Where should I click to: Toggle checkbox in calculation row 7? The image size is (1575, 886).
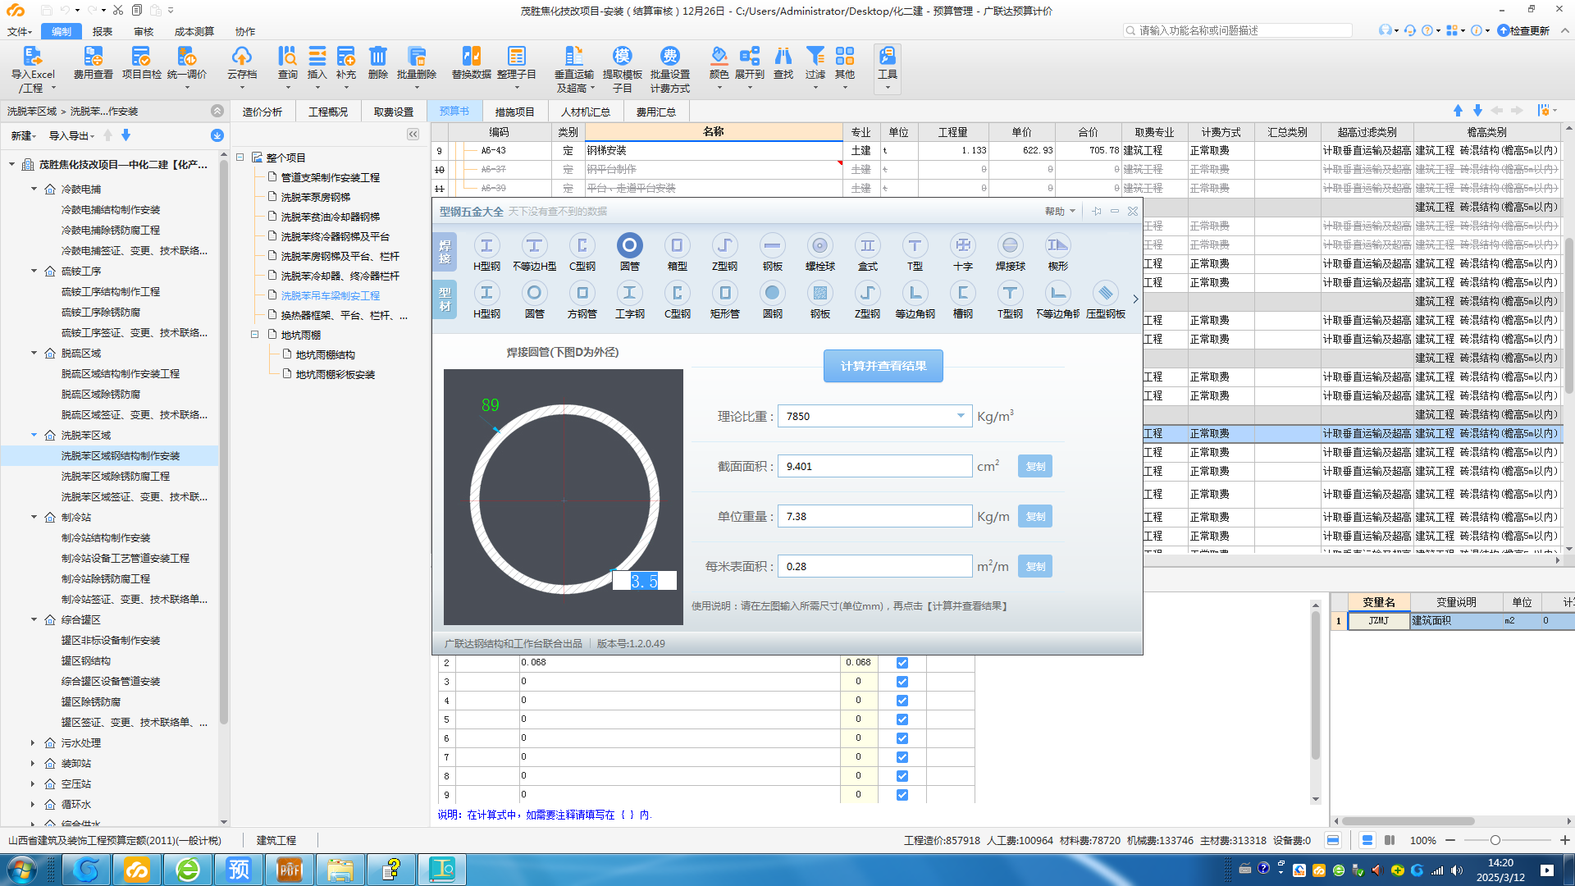[902, 757]
